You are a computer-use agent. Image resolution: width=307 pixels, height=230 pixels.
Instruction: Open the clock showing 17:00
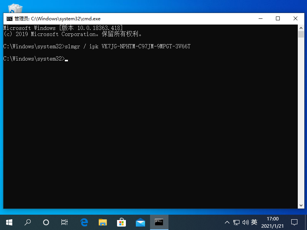pyautogui.click(x=272, y=222)
